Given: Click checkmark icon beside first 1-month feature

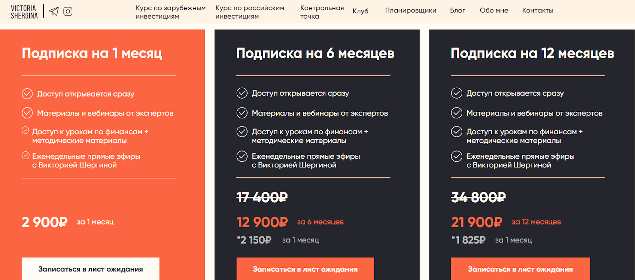Looking at the screenshot, I should point(27,94).
